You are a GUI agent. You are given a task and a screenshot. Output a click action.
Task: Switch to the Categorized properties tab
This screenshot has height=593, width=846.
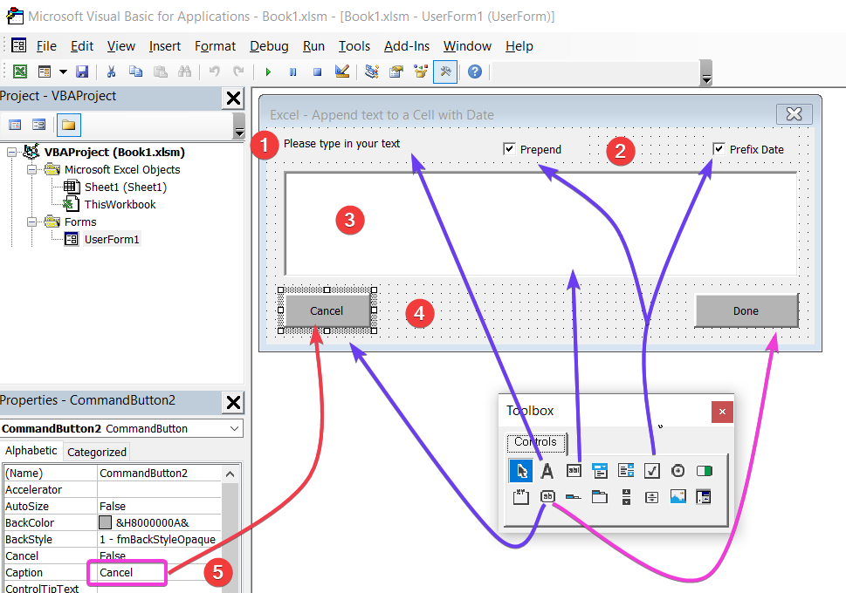point(97,452)
